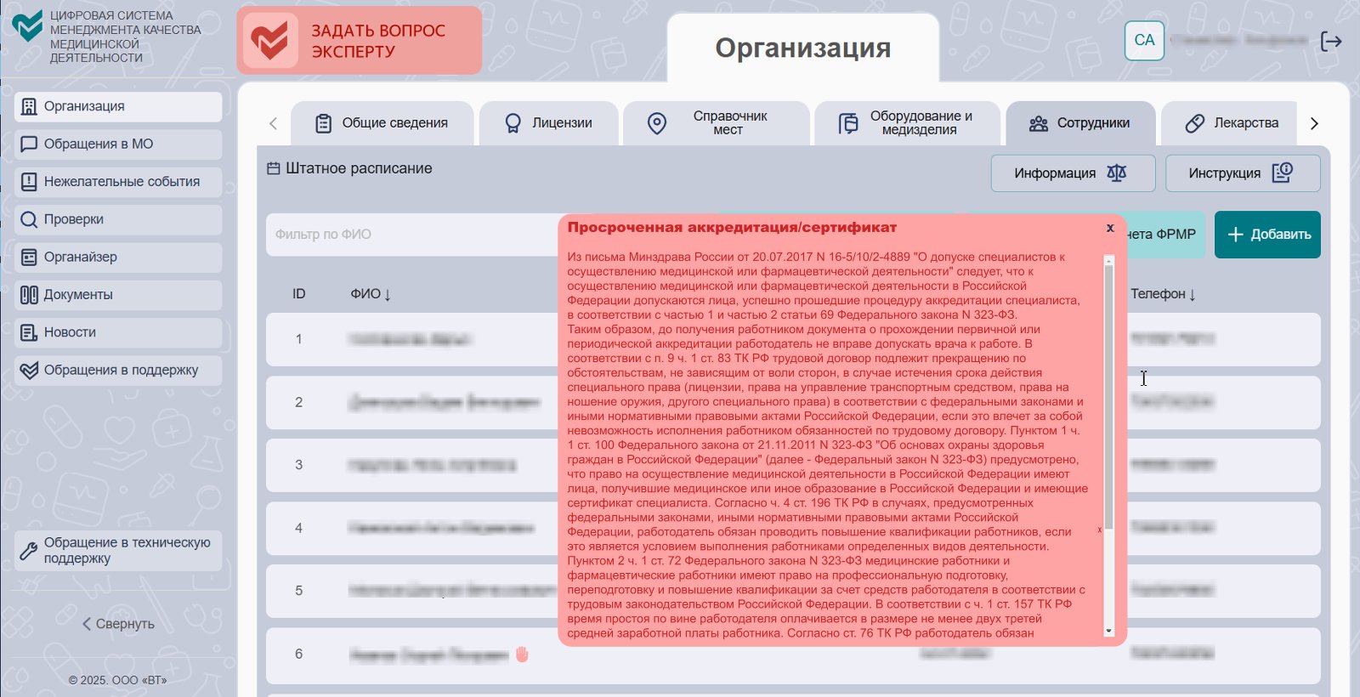Click the red hand icon in row 6
Screen dimensions: 1360x697
(x=522, y=654)
